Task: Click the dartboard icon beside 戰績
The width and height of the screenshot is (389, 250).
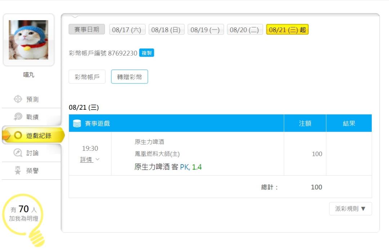Action: pyautogui.click(x=18, y=117)
